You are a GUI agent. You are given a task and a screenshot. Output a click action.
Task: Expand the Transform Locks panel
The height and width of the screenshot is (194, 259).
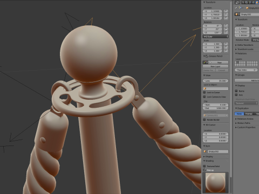click(244, 49)
